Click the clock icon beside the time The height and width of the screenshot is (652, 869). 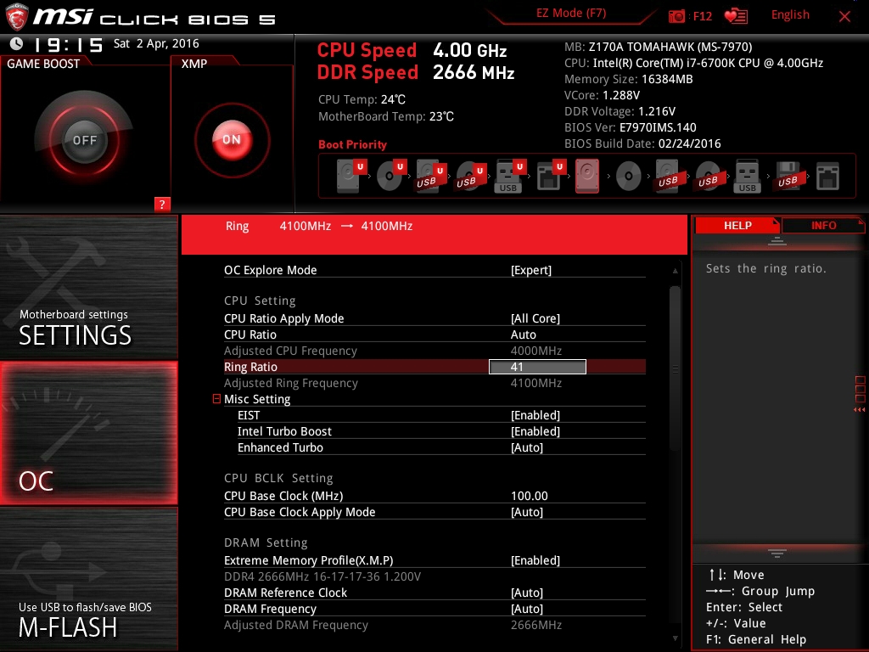(17, 44)
